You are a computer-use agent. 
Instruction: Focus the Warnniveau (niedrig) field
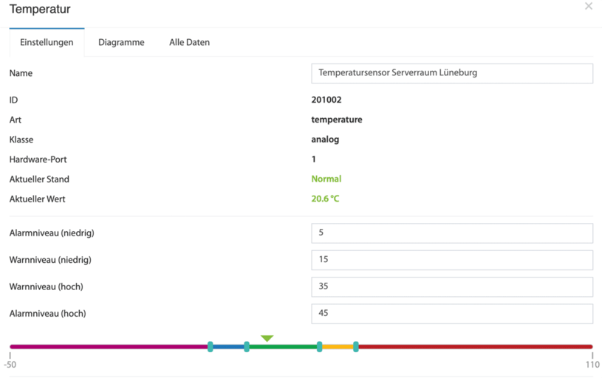[452, 260]
